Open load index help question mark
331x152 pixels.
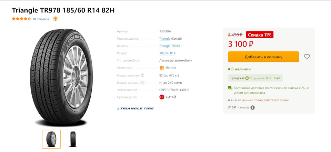click(x=143, y=75)
